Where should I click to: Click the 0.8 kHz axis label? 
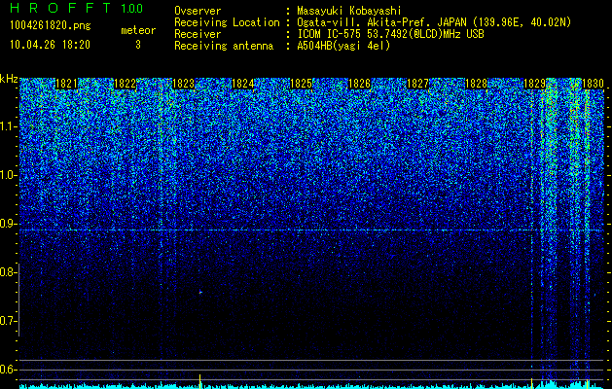pyautogui.click(x=9, y=272)
